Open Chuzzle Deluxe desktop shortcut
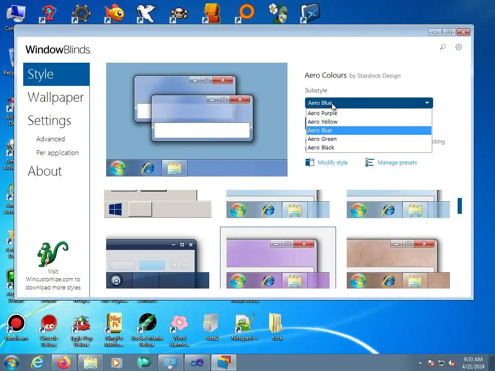The image size is (495, 371). [x=49, y=330]
